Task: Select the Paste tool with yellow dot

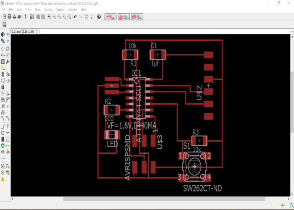Action: coord(3,68)
